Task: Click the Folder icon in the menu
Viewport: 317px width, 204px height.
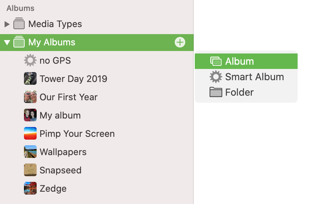Action: pyautogui.click(x=216, y=92)
